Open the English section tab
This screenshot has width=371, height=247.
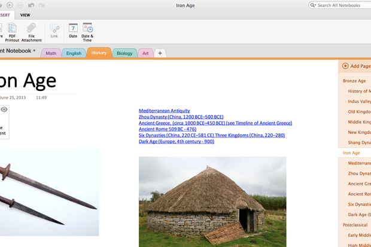point(74,53)
